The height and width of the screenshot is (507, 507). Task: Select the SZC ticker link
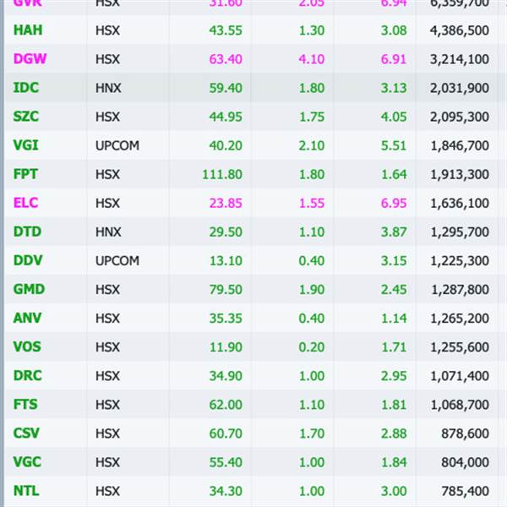click(x=25, y=117)
